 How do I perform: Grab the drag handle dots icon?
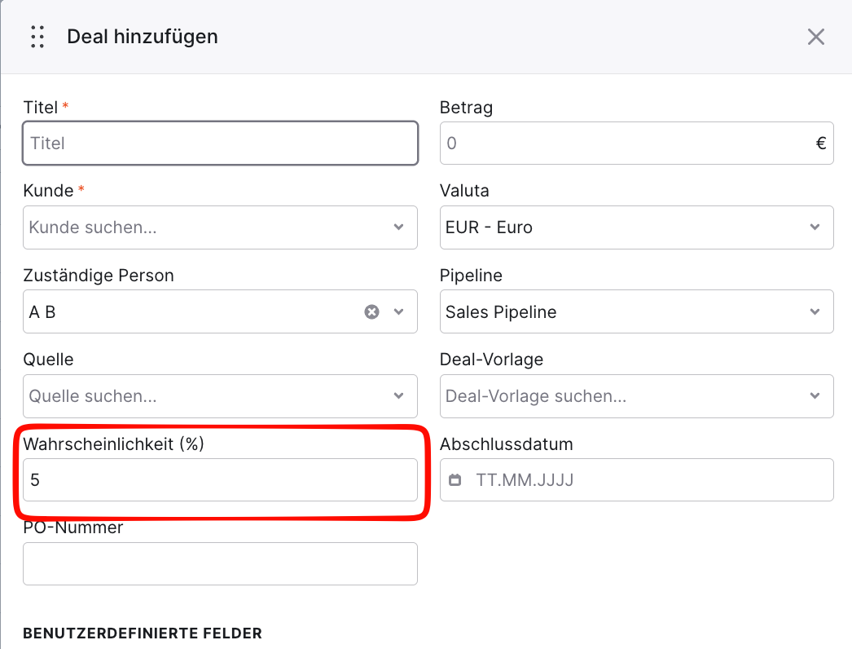[x=37, y=37]
